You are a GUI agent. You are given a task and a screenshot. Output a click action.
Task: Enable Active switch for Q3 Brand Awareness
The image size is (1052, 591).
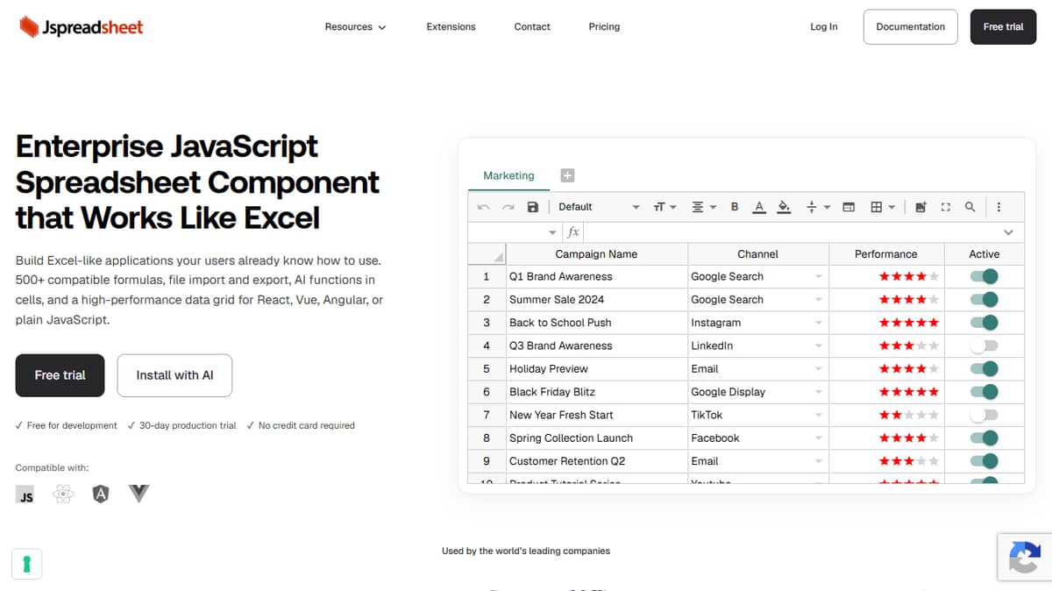point(984,345)
